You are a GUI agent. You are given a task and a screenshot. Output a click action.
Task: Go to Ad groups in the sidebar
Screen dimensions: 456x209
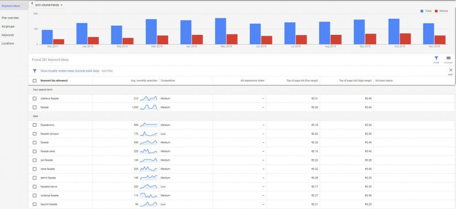click(8, 27)
